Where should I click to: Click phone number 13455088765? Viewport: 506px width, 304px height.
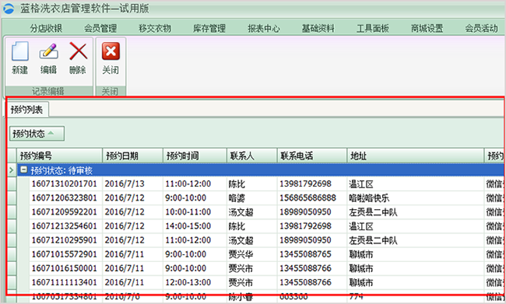coord(305,254)
